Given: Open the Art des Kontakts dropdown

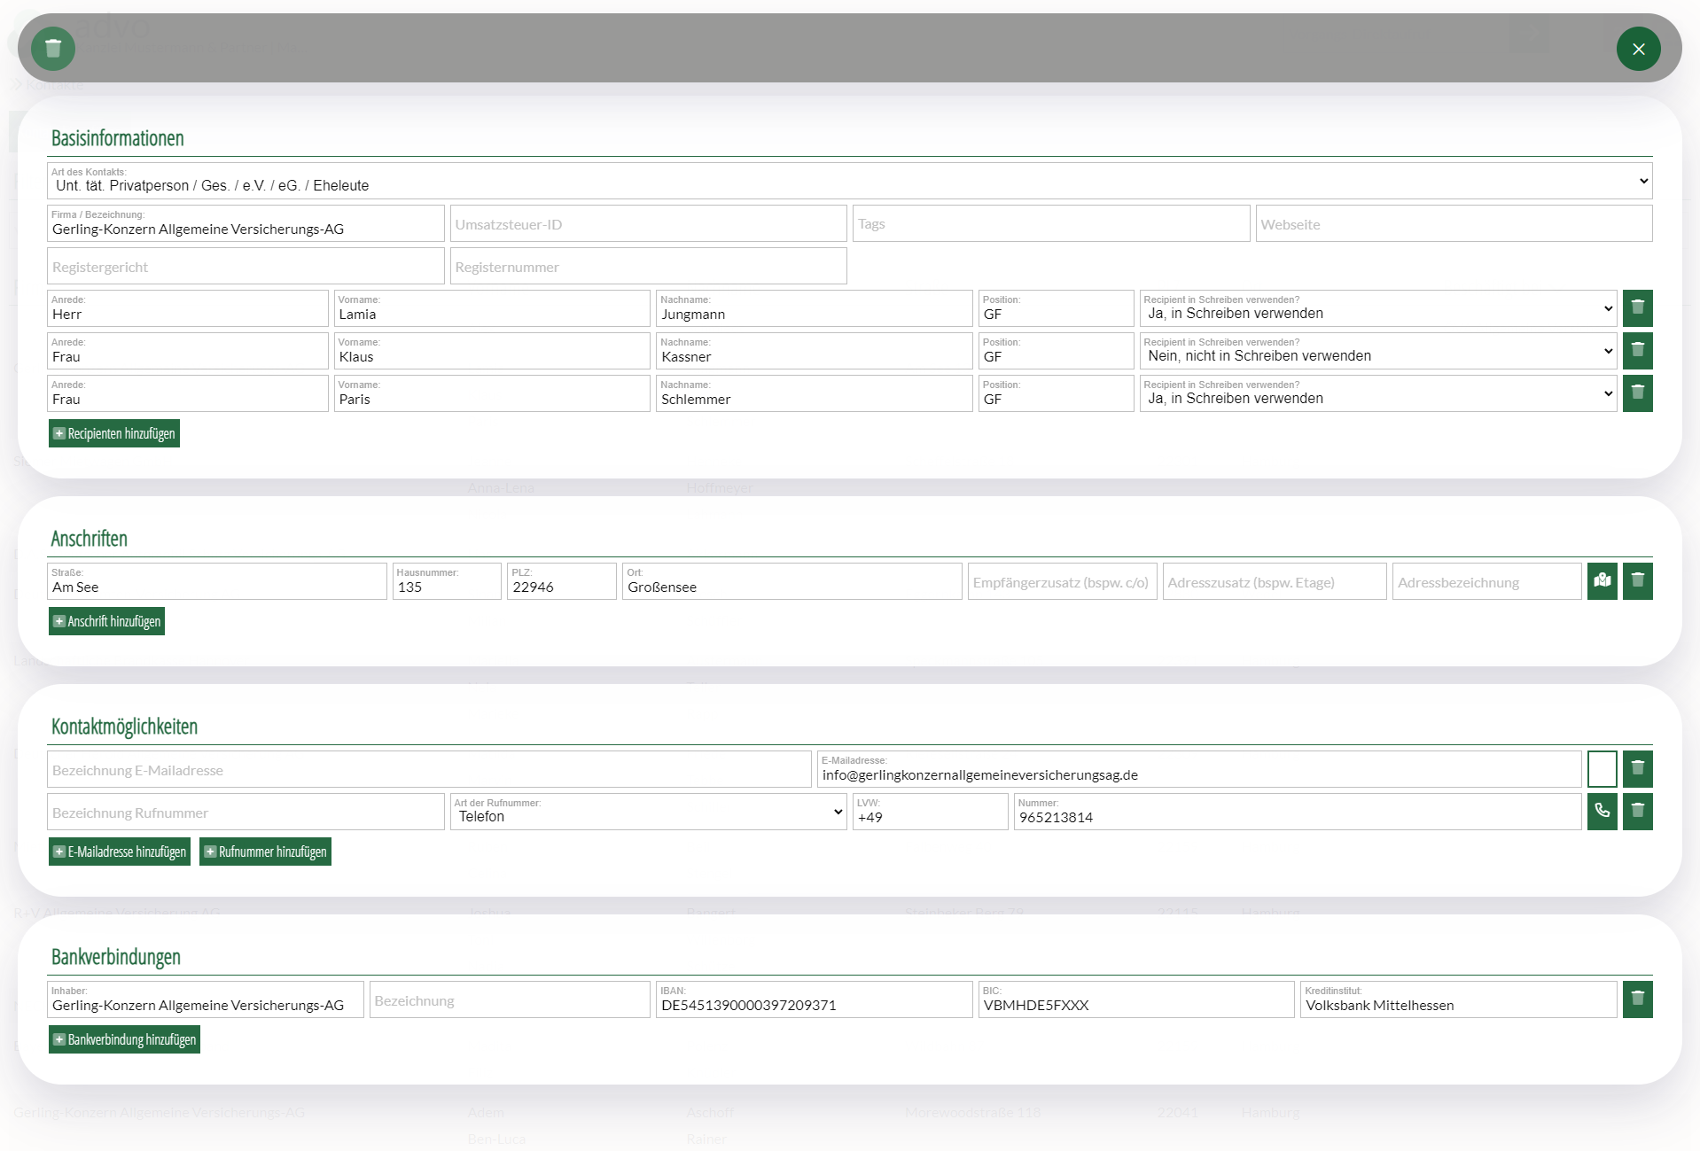Looking at the screenshot, I should pyautogui.click(x=849, y=182).
